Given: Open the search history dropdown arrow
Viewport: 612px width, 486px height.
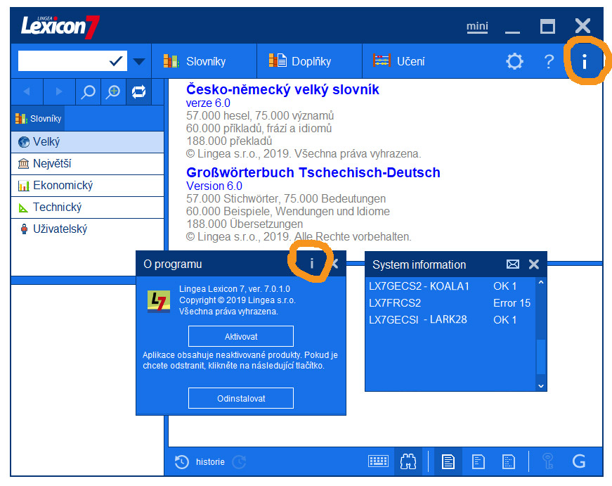Looking at the screenshot, I should pos(139,61).
